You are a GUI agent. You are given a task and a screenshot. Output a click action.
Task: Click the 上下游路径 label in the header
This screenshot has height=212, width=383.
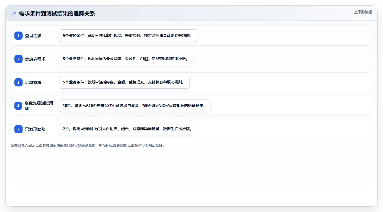coord(363,12)
